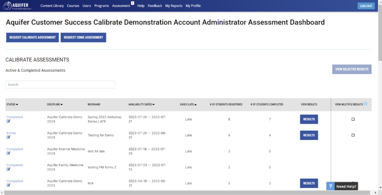This screenshot has width=382, height=195.
Task: Open edit icon for testing FM forms 2 row
Action: tap(9, 169)
